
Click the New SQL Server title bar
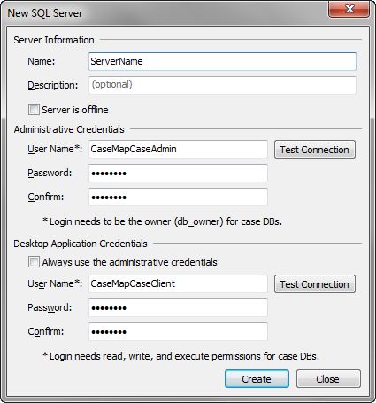click(165, 13)
